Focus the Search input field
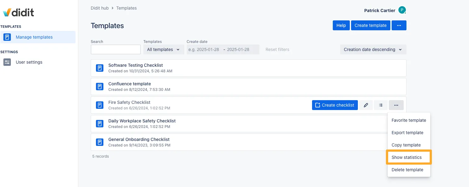This screenshot has height=187, width=469. click(116, 49)
